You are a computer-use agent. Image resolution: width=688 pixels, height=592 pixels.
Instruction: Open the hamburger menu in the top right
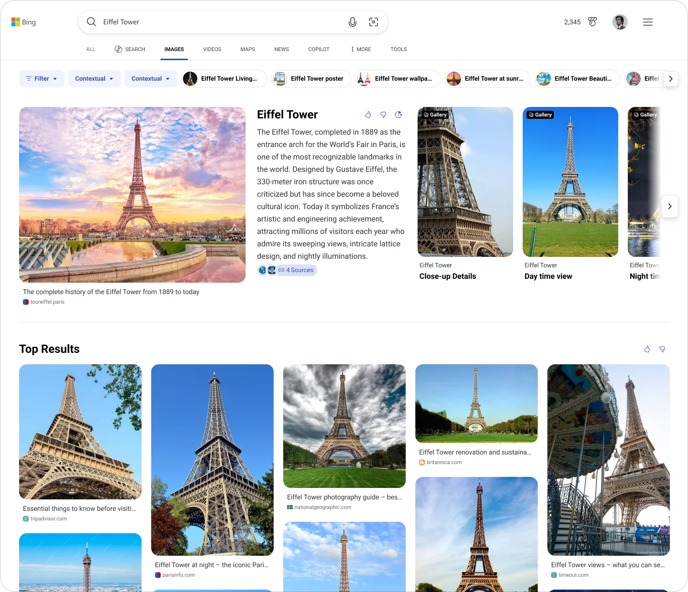[647, 22]
